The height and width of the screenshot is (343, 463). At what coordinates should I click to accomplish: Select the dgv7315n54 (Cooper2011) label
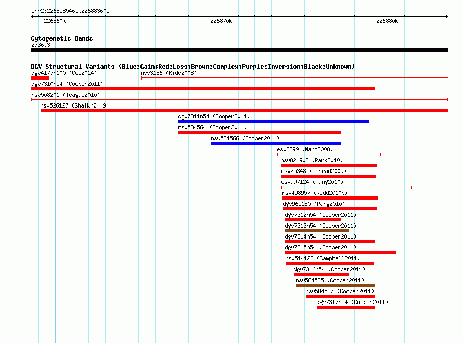coord(320,247)
